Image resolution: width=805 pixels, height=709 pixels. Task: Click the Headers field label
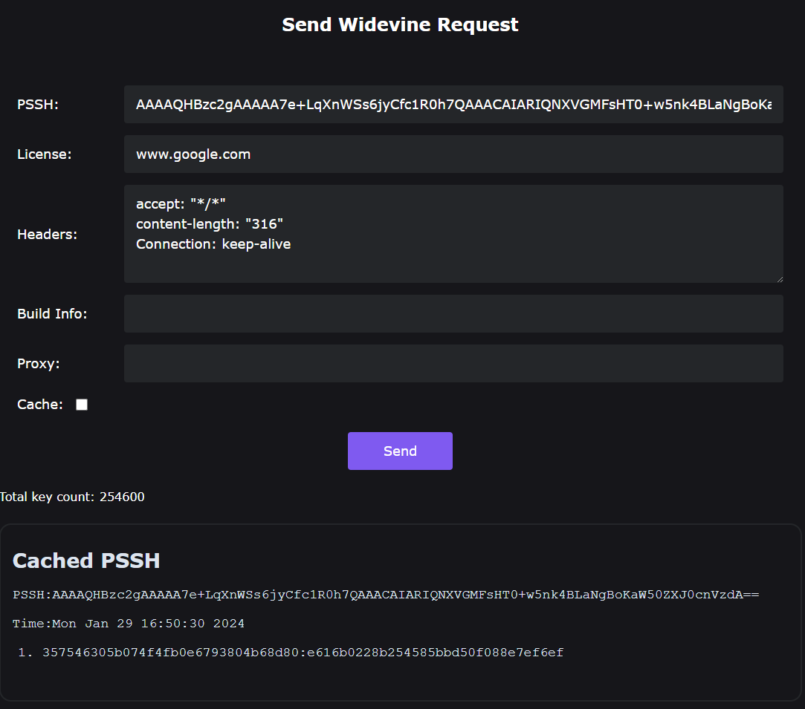click(48, 234)
